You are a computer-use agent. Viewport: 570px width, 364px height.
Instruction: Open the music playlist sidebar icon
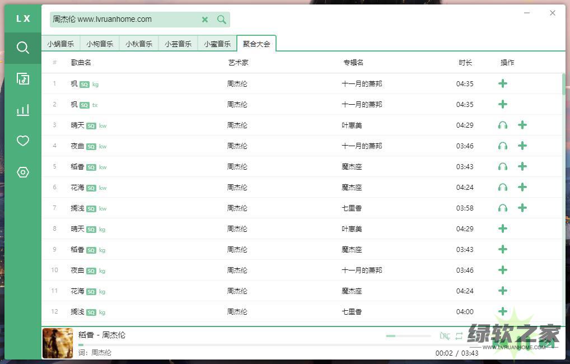[22, 78]
